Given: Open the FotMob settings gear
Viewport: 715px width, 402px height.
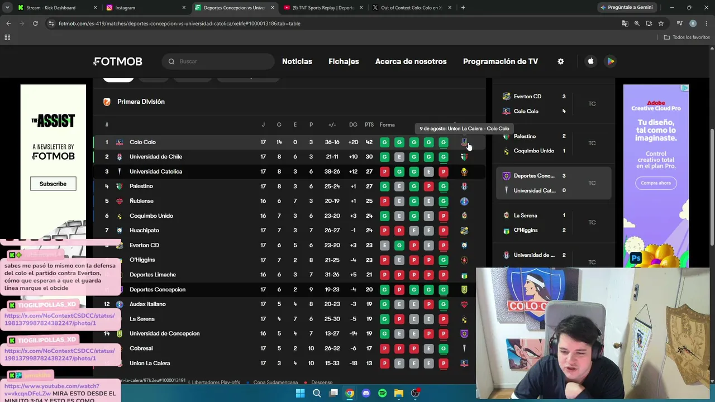Looking at the screenshot, I should click(561, 61).
